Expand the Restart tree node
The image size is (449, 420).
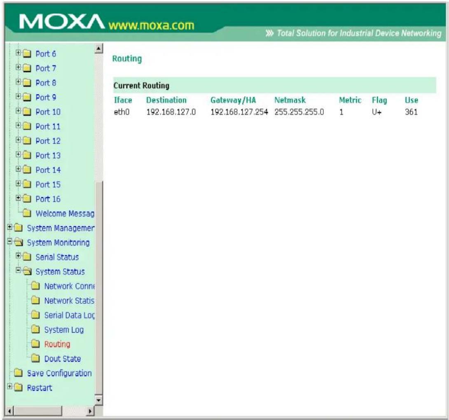tap(9, 387)
